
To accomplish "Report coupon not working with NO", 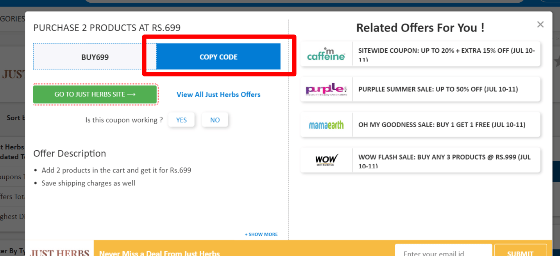I will 215,120.
